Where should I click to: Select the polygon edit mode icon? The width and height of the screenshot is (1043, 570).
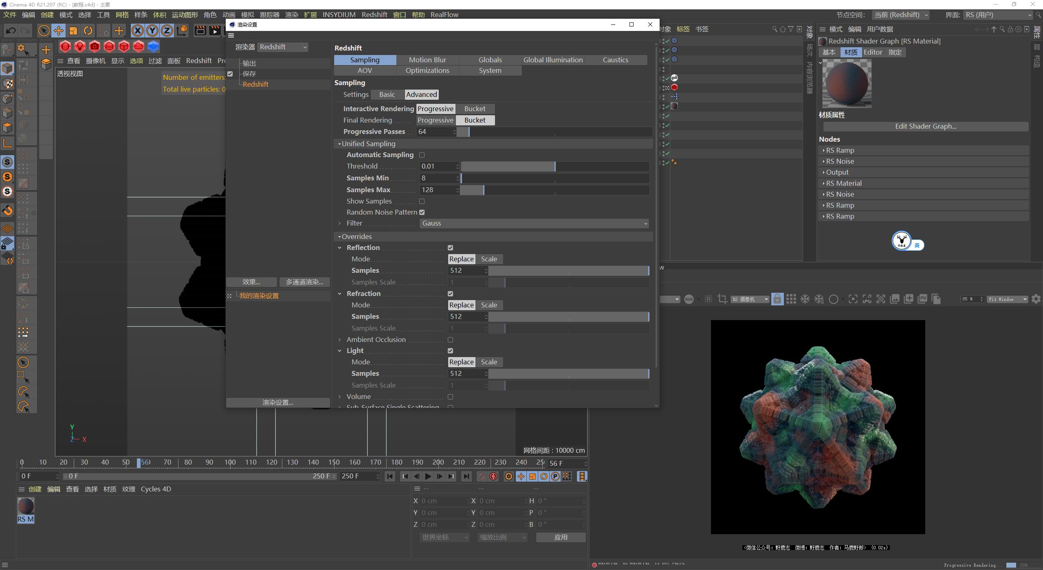tap(8, 127)
